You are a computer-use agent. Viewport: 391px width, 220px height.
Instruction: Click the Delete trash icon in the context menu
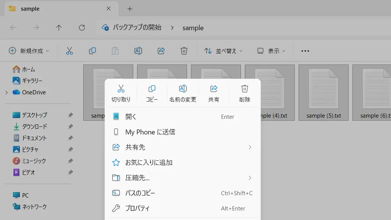pyautogui.click(x=245, y=89)
